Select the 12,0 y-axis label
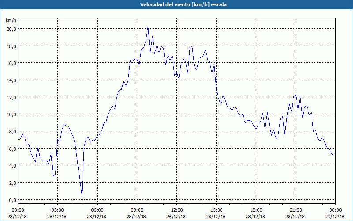This screenshot has height=221, width=353. 11,97
